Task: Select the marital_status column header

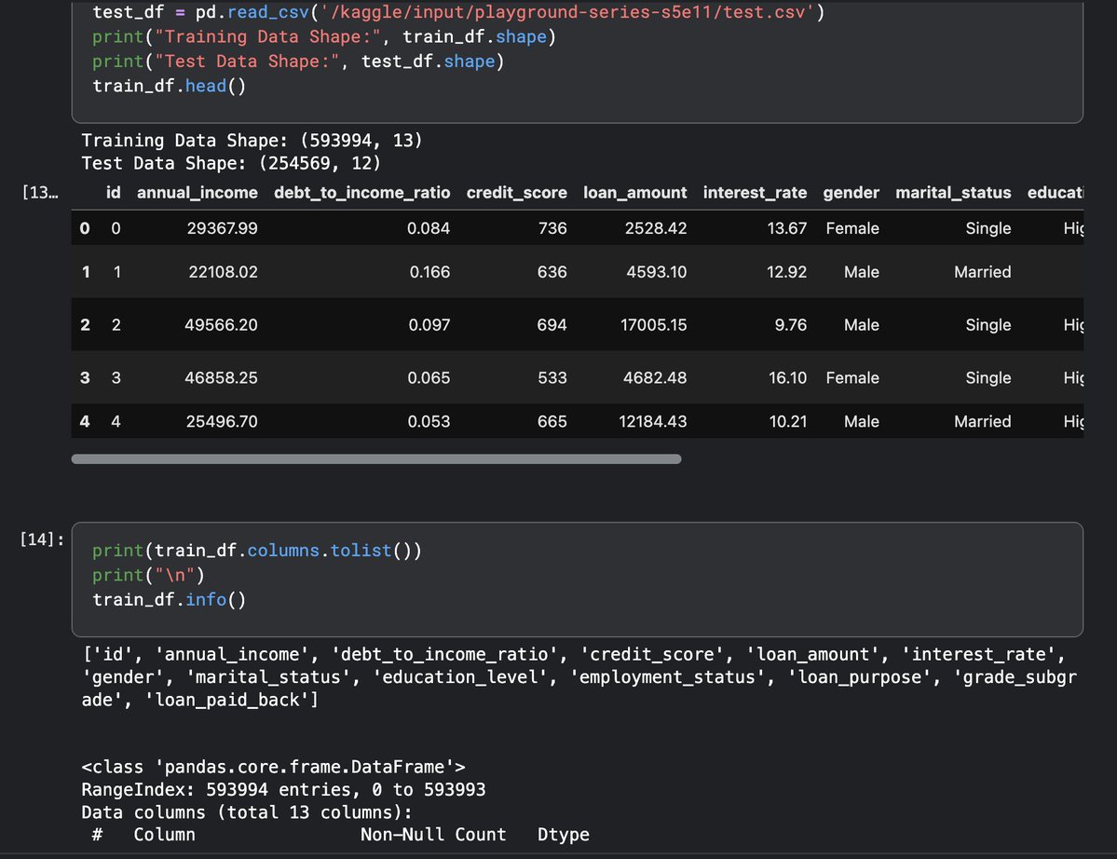Action: point(953,193)
